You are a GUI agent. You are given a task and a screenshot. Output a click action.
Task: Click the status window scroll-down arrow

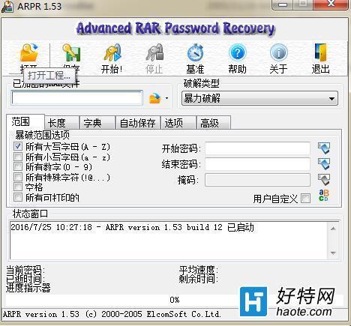click(x=333, y=253)
